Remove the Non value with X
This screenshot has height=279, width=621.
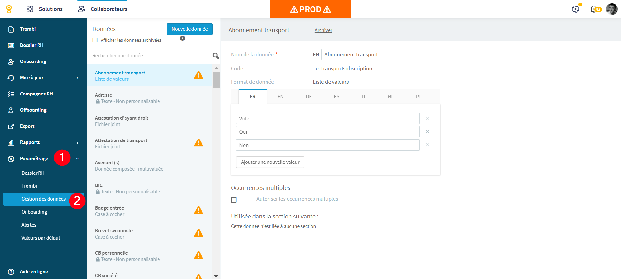pyautogui.click(x=427, y=145)
